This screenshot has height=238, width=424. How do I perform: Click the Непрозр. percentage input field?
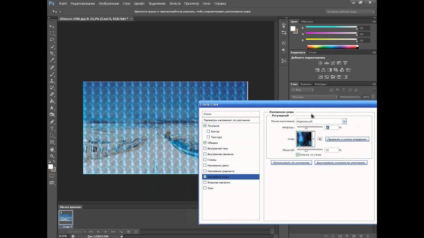(x=331, y=127)
